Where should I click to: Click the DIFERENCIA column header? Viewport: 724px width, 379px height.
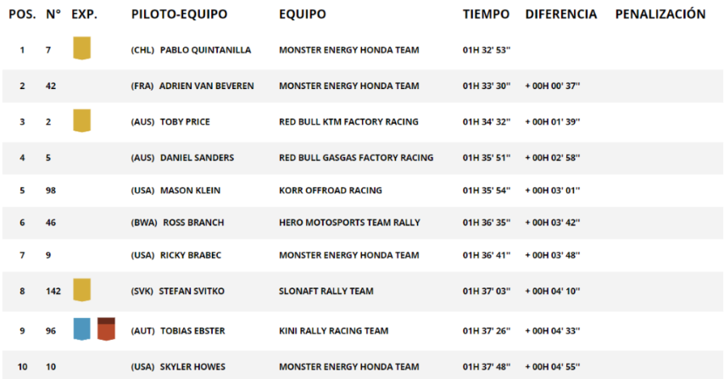pos(561,14)
